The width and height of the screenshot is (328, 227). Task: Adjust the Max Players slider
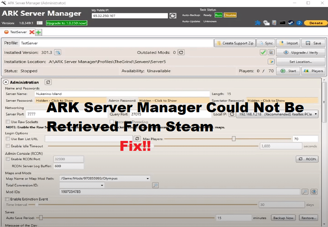tap(234, 139)
